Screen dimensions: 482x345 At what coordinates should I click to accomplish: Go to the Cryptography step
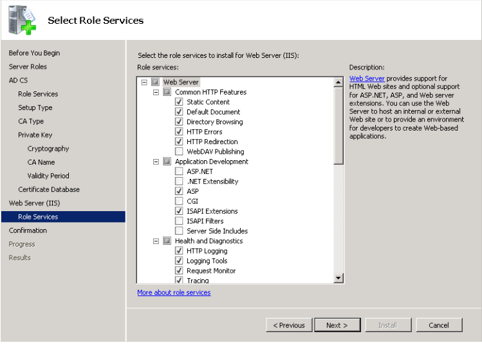point(48,149)
